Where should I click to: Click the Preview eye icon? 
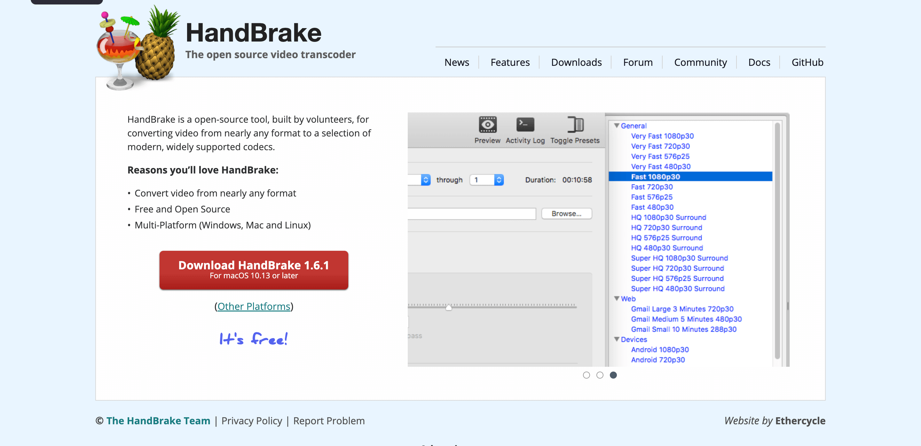487,125
